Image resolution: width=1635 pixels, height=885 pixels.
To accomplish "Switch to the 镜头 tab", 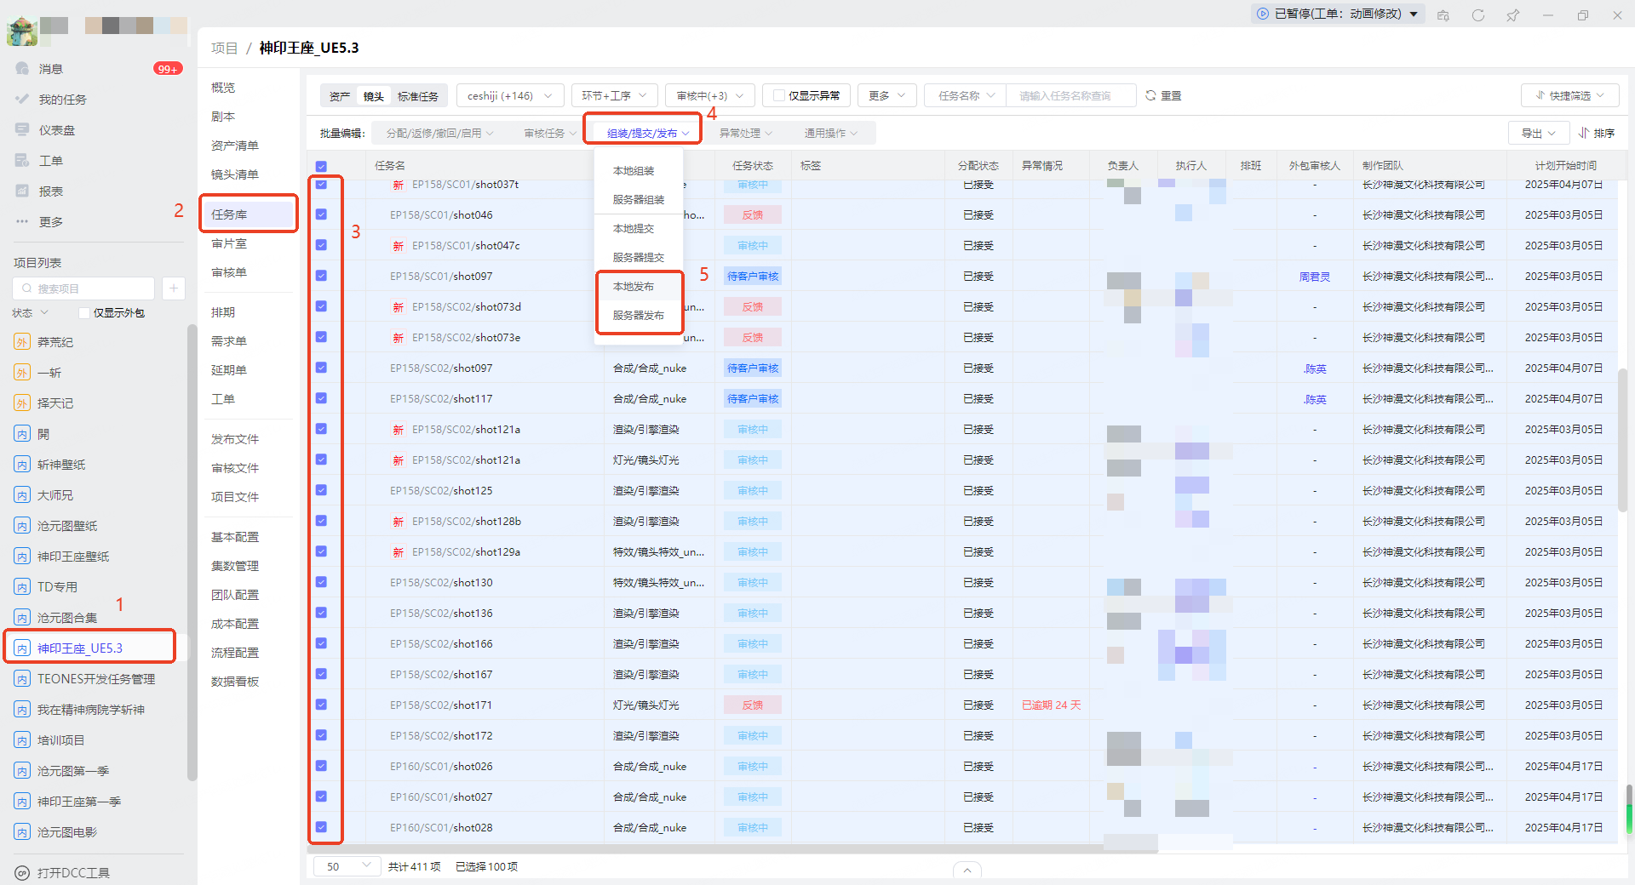I will (374, 96).
